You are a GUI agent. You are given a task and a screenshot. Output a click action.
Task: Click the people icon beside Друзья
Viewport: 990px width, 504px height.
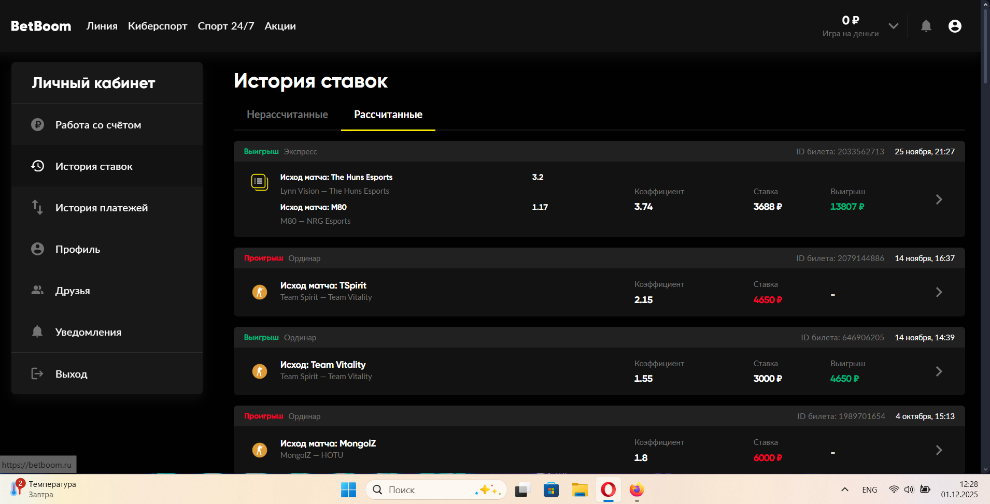[37, 291]
